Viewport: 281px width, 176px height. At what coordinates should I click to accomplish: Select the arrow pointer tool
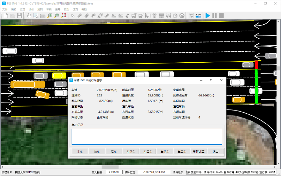click(x=73, y=16)
